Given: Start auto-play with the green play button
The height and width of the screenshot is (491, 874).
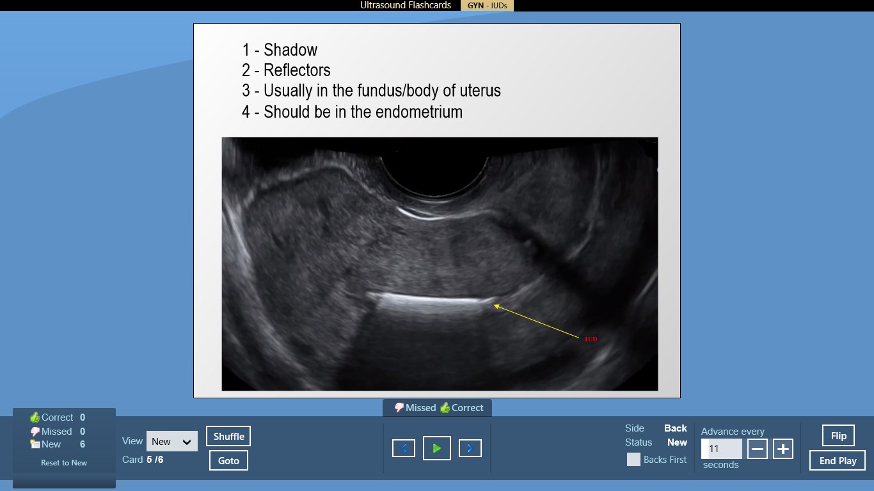Looking at the screenshot, I should pyautogui.click(x=437, y=448).
